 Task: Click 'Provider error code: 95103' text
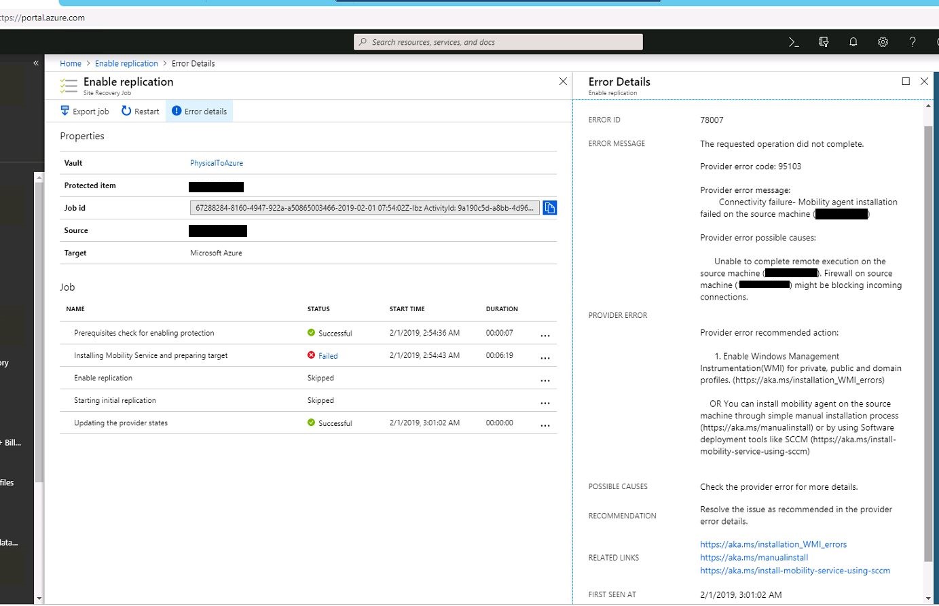tap(750, 166)
